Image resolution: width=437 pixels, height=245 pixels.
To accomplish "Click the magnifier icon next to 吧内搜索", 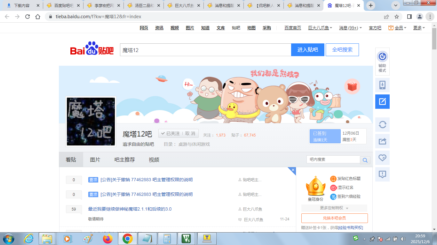I will click(365, 160).
